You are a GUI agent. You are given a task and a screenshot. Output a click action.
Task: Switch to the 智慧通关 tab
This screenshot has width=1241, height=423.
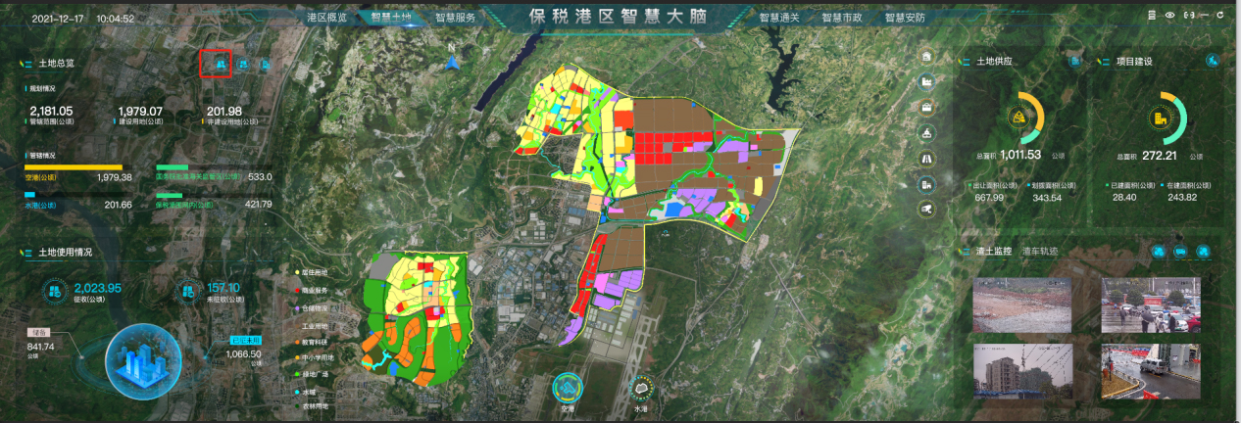781,18
